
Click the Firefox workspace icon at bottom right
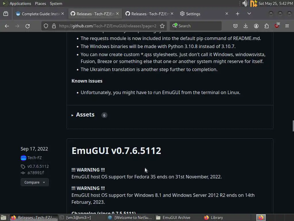(261, 218)
